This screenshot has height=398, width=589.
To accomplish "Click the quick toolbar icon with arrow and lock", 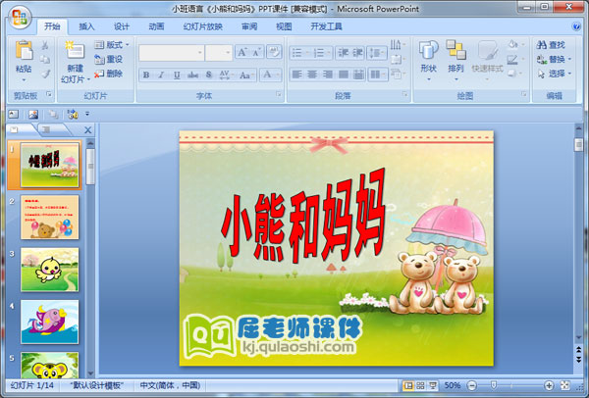I will tap(72, 114).
